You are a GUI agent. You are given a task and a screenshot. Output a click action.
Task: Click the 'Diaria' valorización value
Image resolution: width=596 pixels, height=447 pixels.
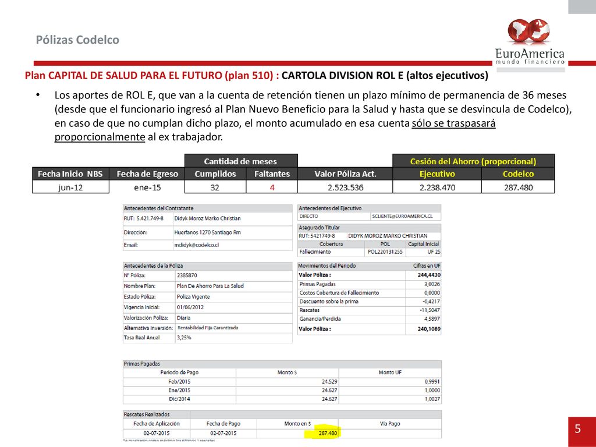[x=183, y=318]
